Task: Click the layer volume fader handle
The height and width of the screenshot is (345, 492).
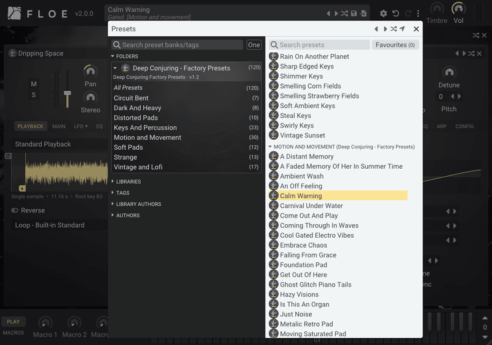Action: [68, 93]
